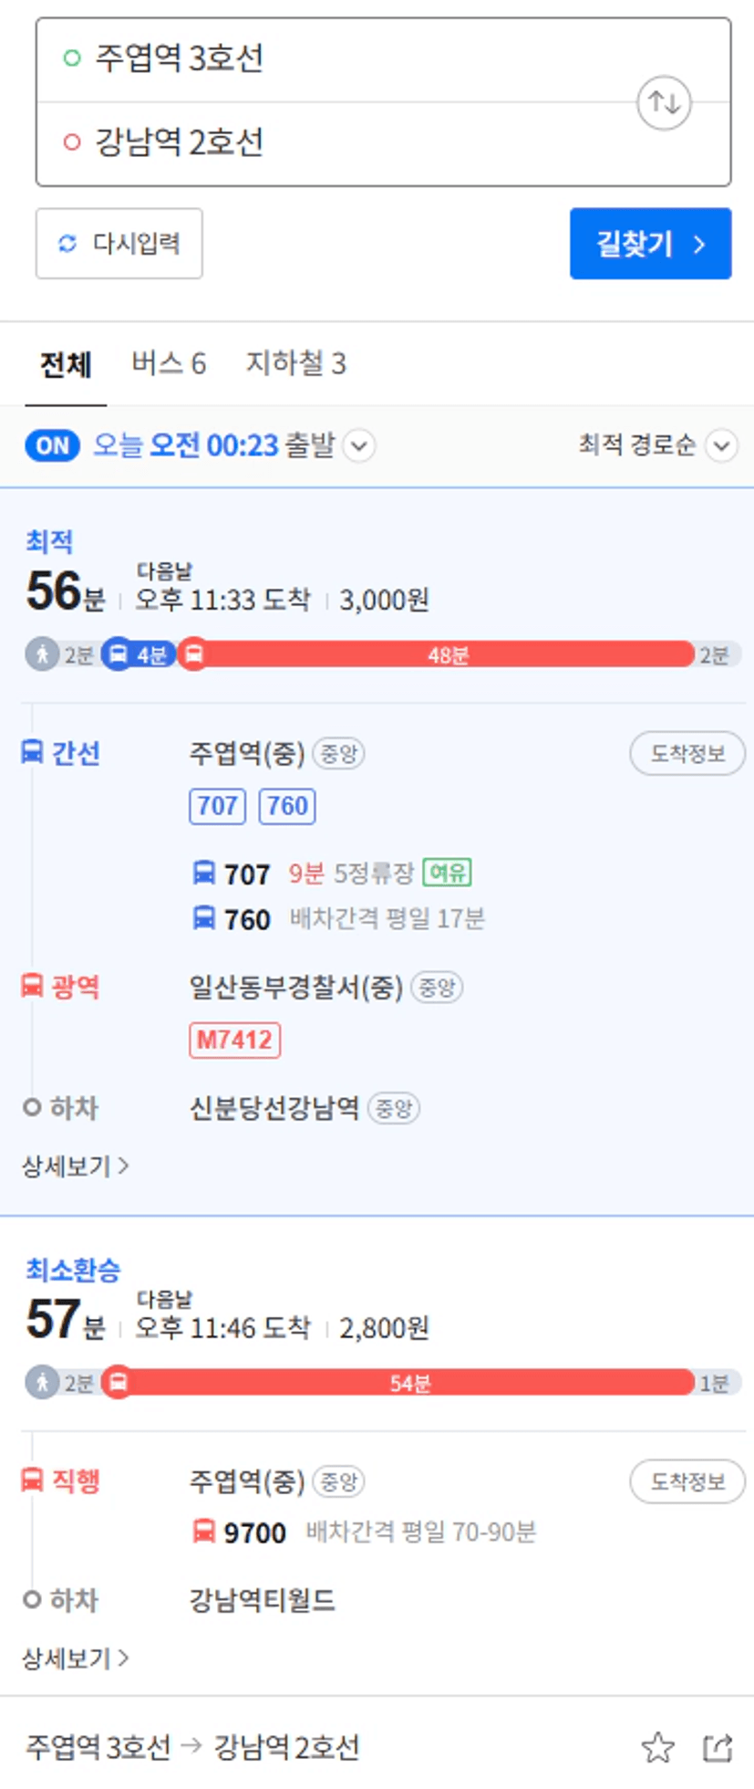754x1789 pixels.
Task: Toggle the ON real-time departure switch
Action: click(52, 445)
